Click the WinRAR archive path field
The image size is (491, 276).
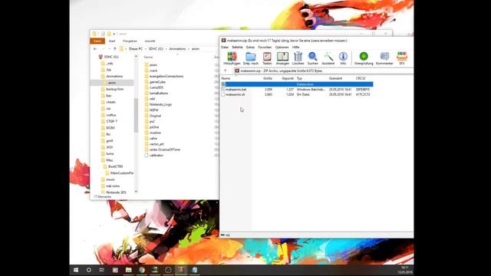coord(323,71)
